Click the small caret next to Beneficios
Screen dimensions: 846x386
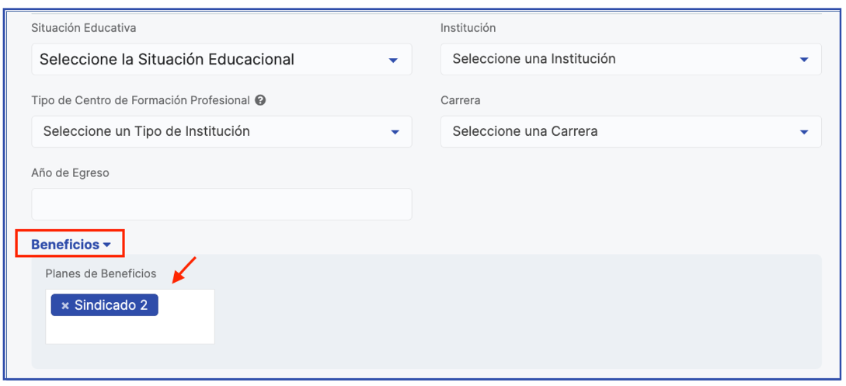[x=107, y=245]
